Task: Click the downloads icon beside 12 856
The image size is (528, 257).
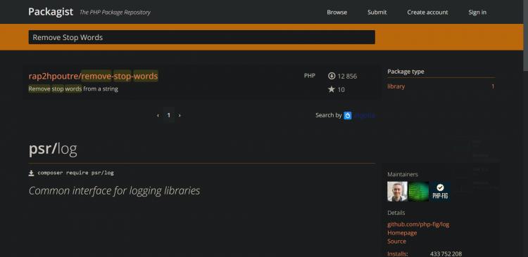Action: coord(332,76)
